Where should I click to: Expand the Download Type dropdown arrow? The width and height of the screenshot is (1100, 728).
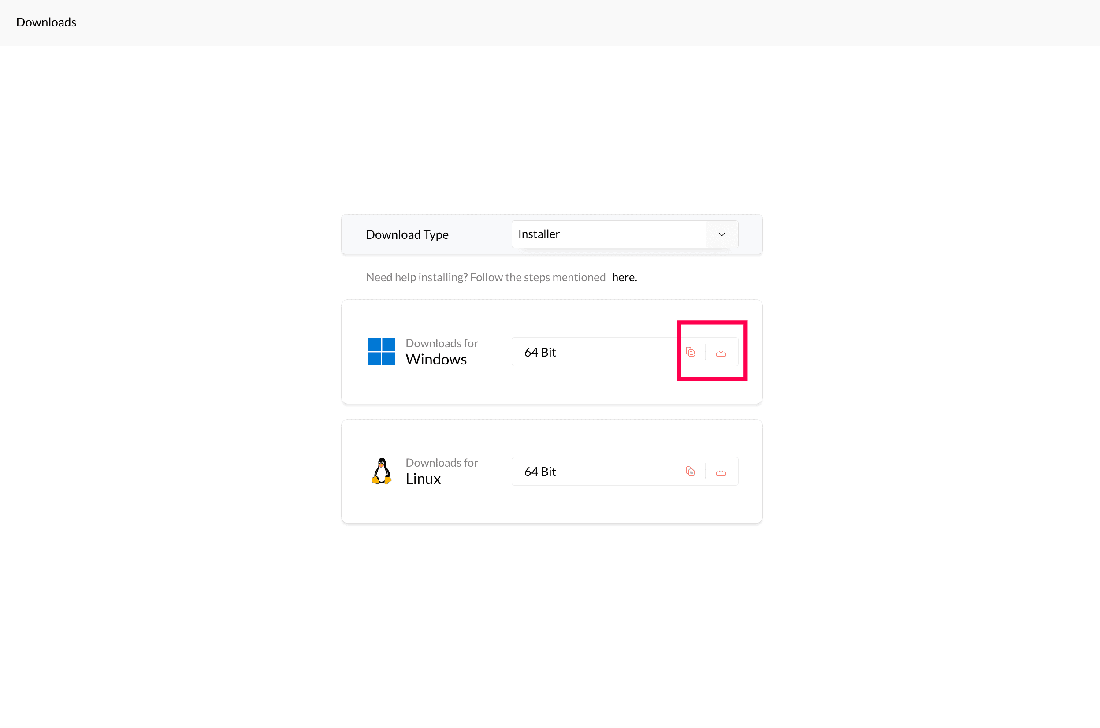point(721,234)
